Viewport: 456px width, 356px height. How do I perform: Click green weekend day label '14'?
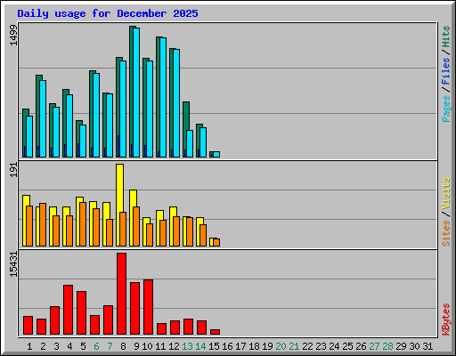[x=200, y=346]
